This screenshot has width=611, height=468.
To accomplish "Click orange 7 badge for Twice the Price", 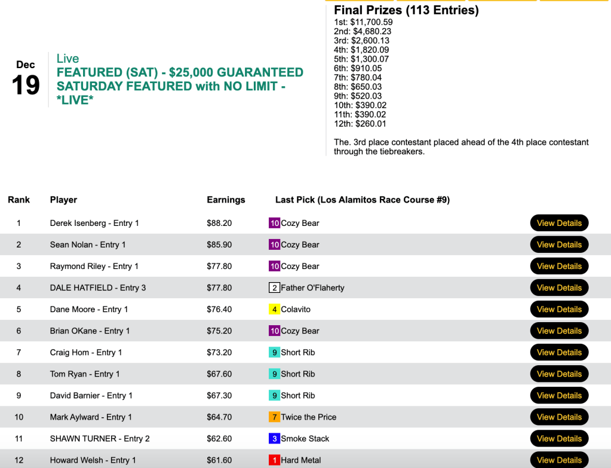I will tap(274, 417).
